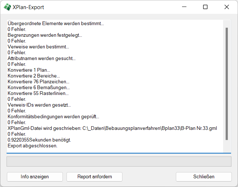The width and height of the screenshot is (238, 187).
Task: Click the vertical scrollbar thumb in the log
Action: 227,84
